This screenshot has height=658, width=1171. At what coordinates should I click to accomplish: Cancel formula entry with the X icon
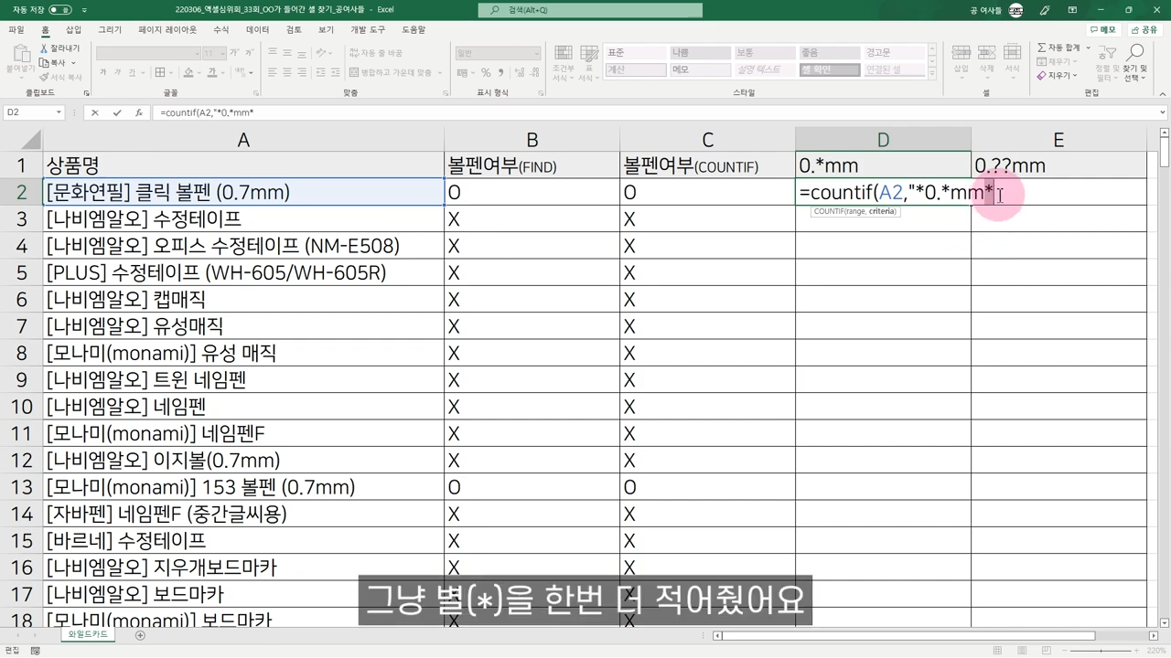pos(94,112)
